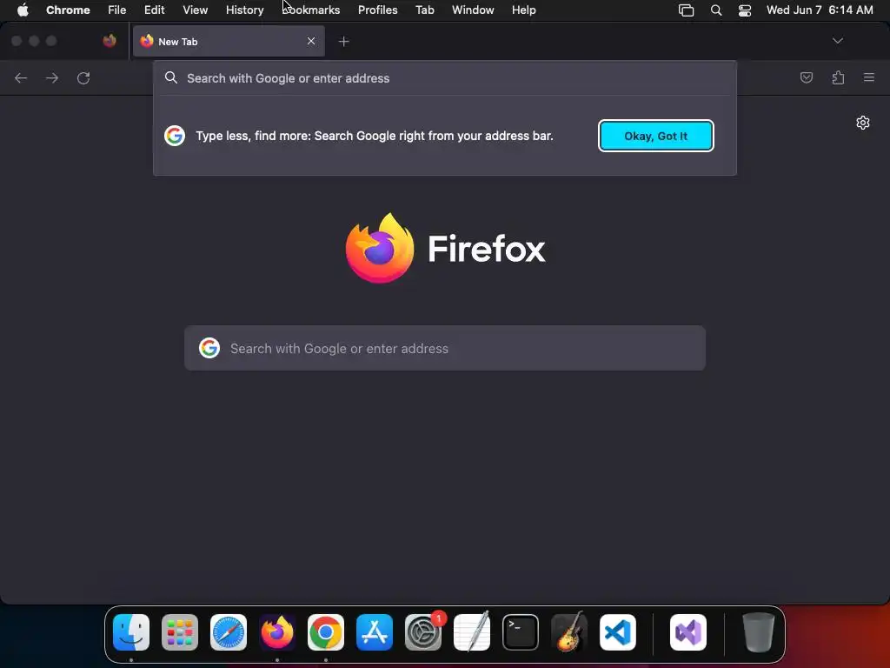This screenshot has height=668, width=890.
Task: Open the Edit menu
Action: [x=155, y=10]
